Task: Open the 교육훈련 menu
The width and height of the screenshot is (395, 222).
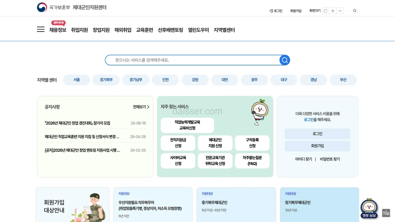Action: tap(145, 30)
